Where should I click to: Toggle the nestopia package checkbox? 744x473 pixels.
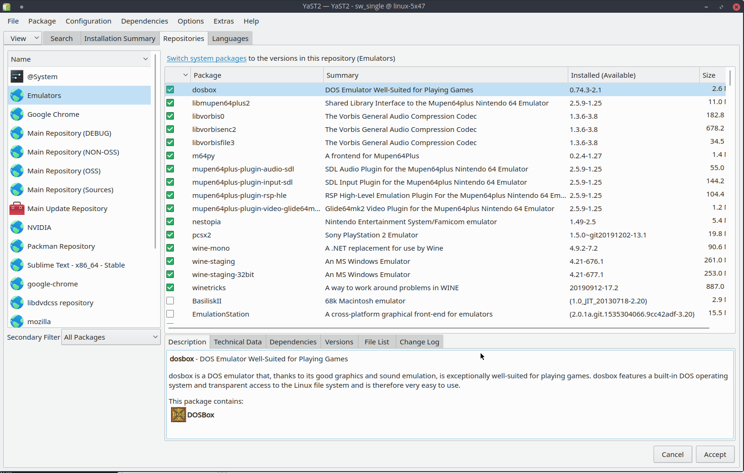point(170,221)
